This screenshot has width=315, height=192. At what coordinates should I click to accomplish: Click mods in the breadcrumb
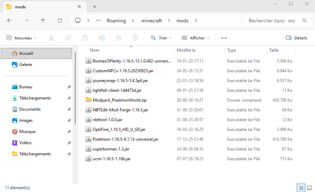(182, 21)
